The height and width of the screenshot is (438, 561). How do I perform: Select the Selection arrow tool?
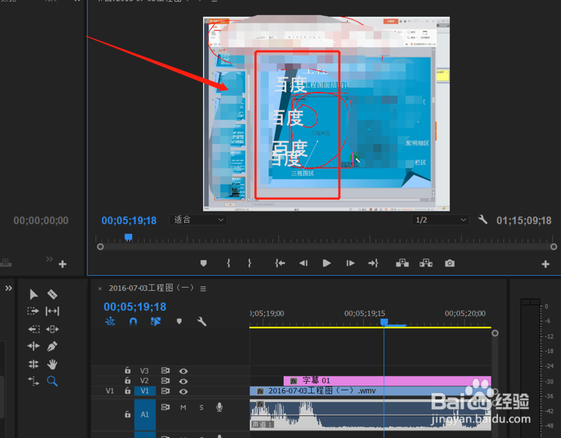(34, 294)
